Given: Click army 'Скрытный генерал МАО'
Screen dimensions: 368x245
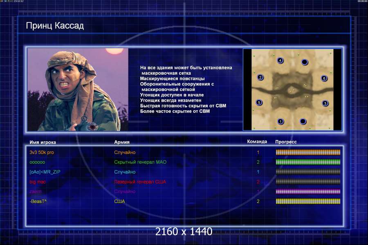Looking at the screenshot, I should [140, 162].
